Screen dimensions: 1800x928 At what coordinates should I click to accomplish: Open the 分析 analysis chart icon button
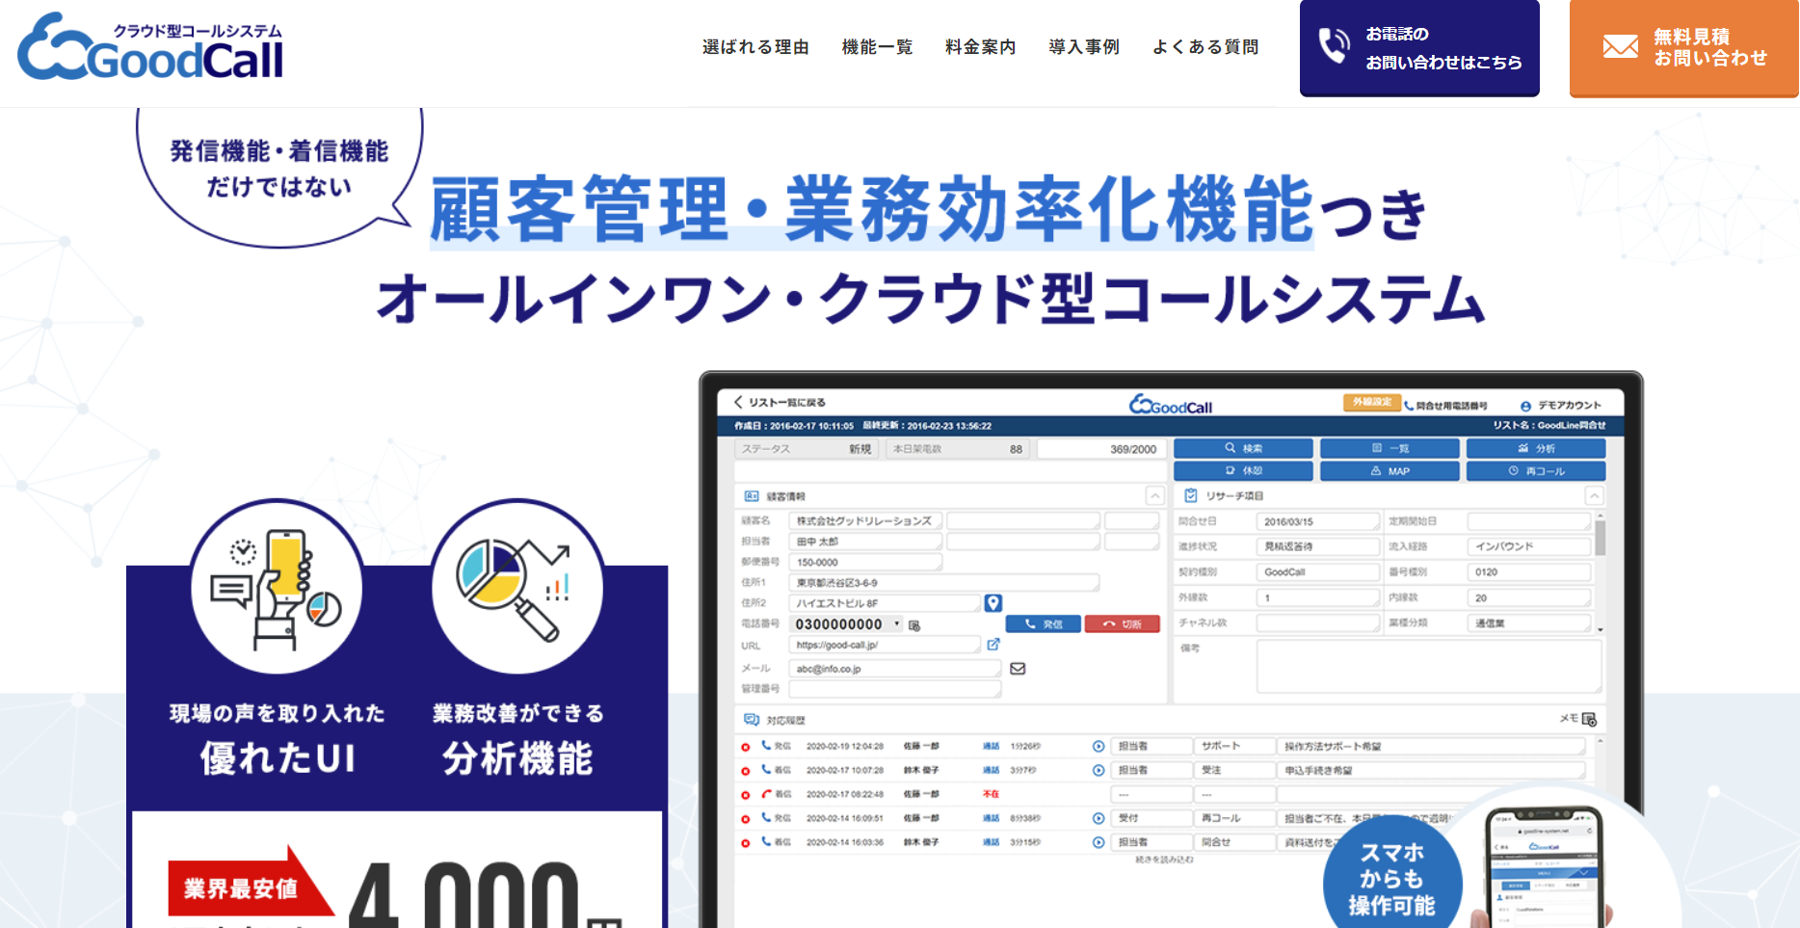point(1535,447)
